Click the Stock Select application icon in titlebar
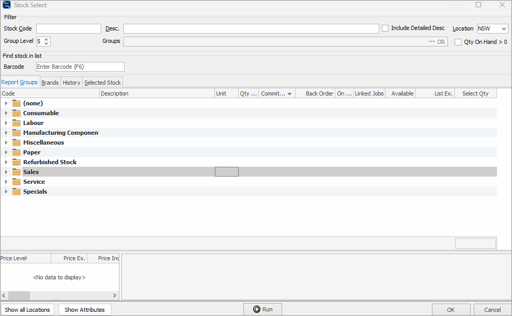 click(6, 5)
